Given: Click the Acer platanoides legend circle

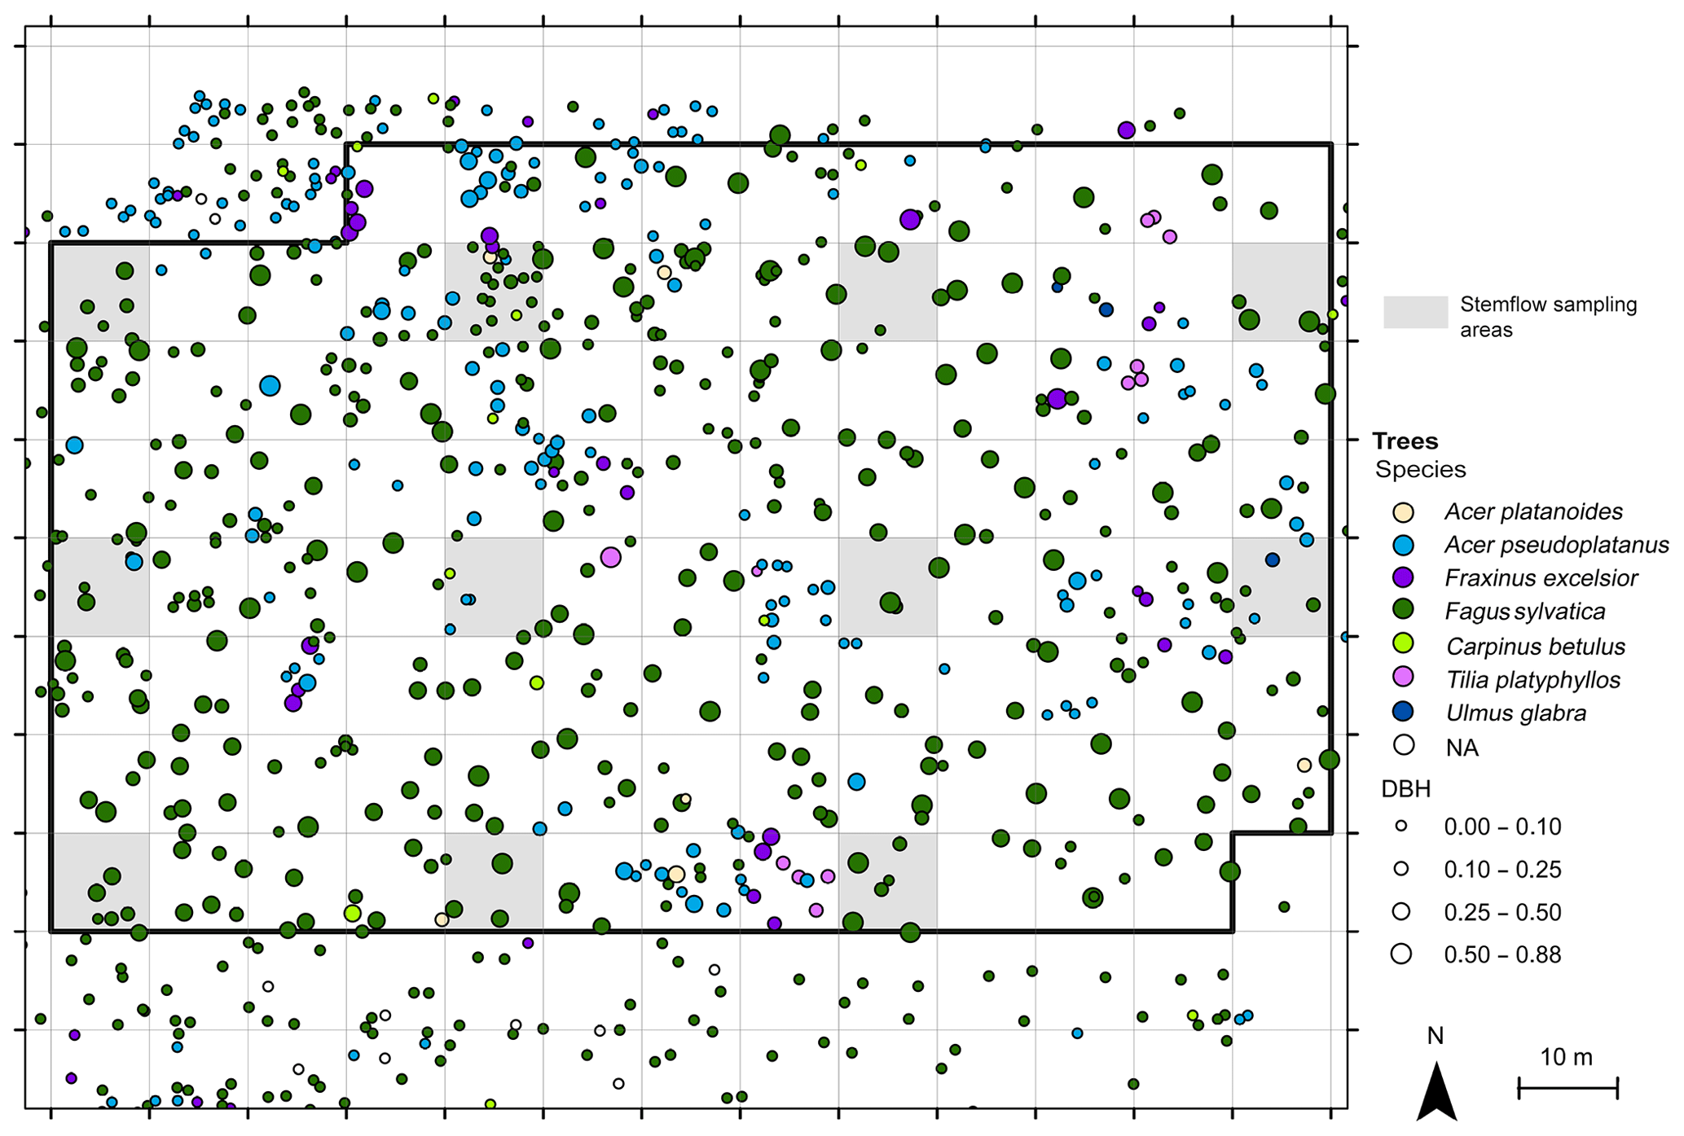Looking at the screenshot, I should pyautogui.click(x=1402, y=512).
